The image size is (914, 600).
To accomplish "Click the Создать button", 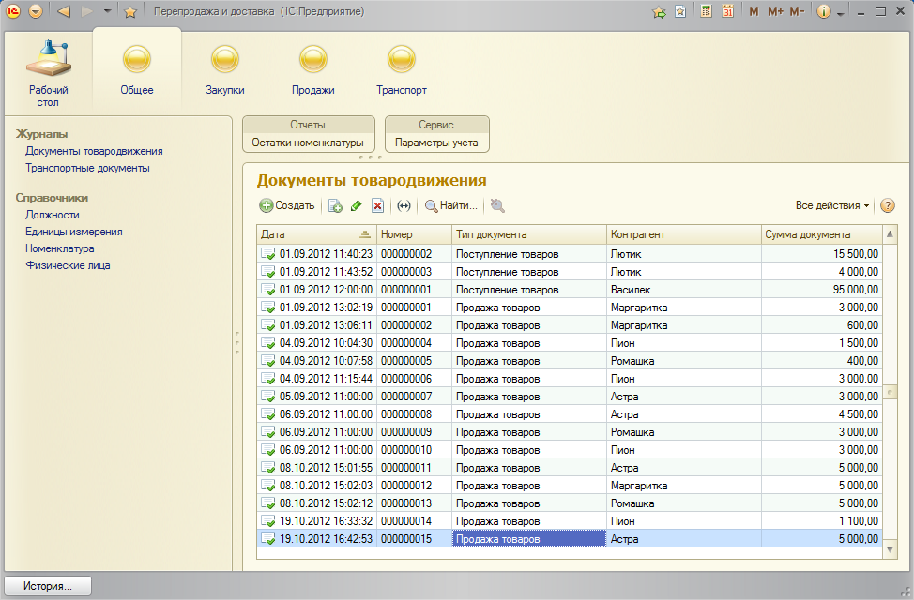I will click(287, 205).
